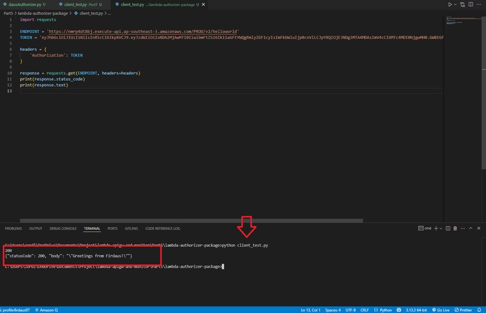Image resolution: width=486 pixels, height=313 pixels.
Task: Kill terminal with trash icon
Action: 455,228
